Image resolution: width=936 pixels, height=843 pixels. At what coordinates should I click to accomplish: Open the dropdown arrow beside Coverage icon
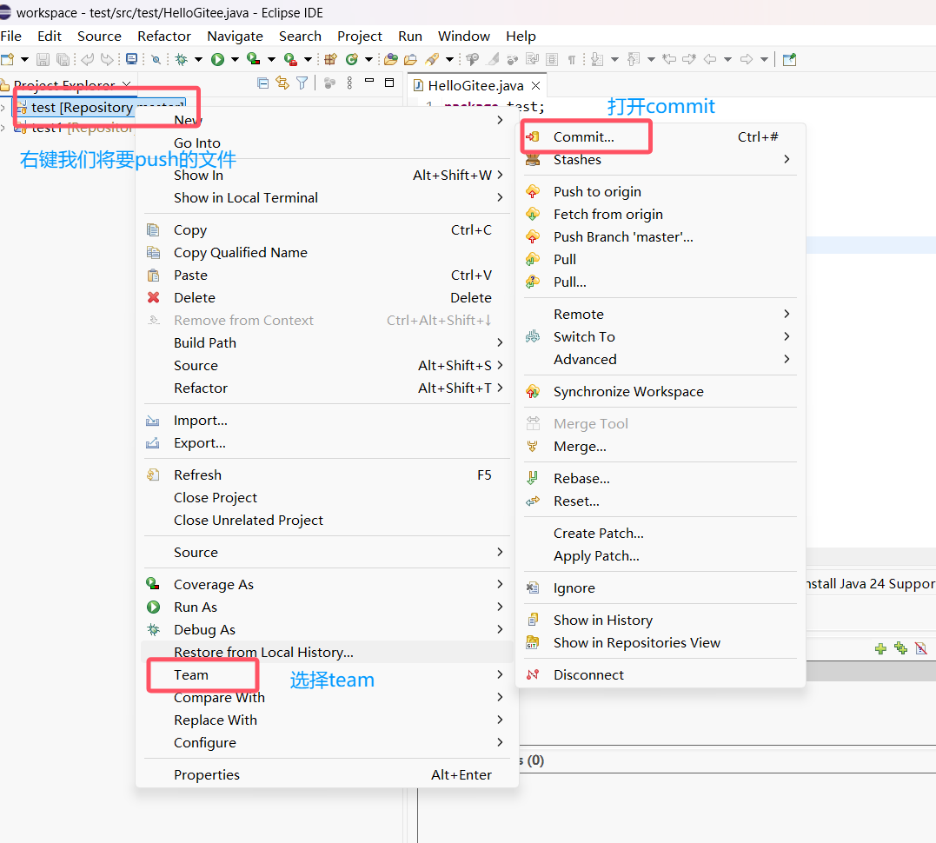tap(272, 59)
